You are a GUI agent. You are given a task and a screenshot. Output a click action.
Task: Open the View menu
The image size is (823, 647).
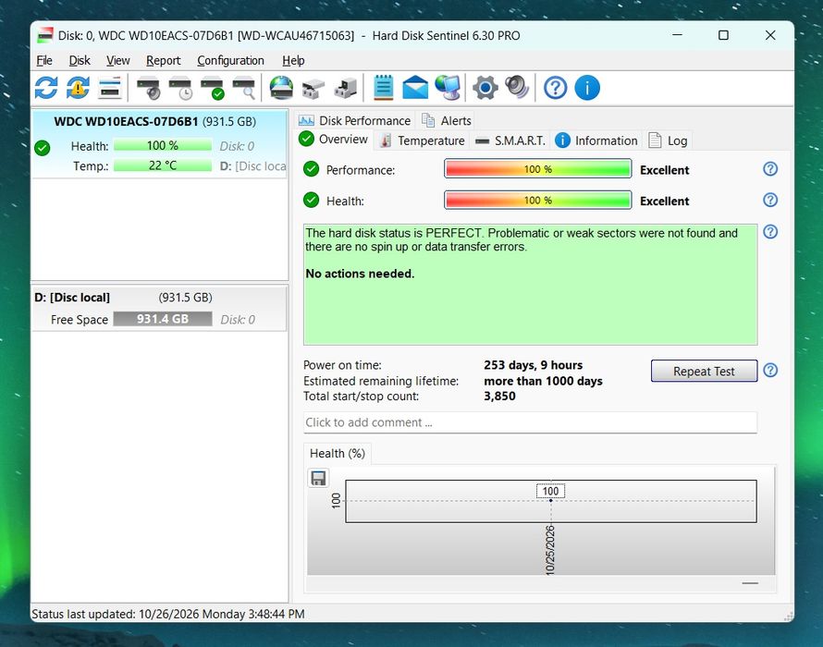click(118, 60)
